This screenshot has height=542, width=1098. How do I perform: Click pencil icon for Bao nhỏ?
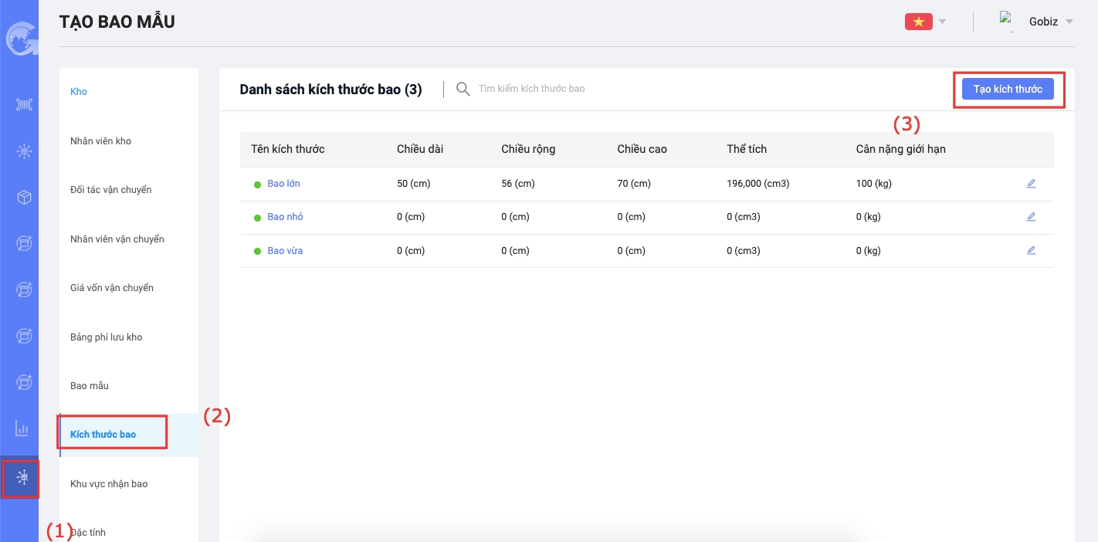click(1031, 217)
